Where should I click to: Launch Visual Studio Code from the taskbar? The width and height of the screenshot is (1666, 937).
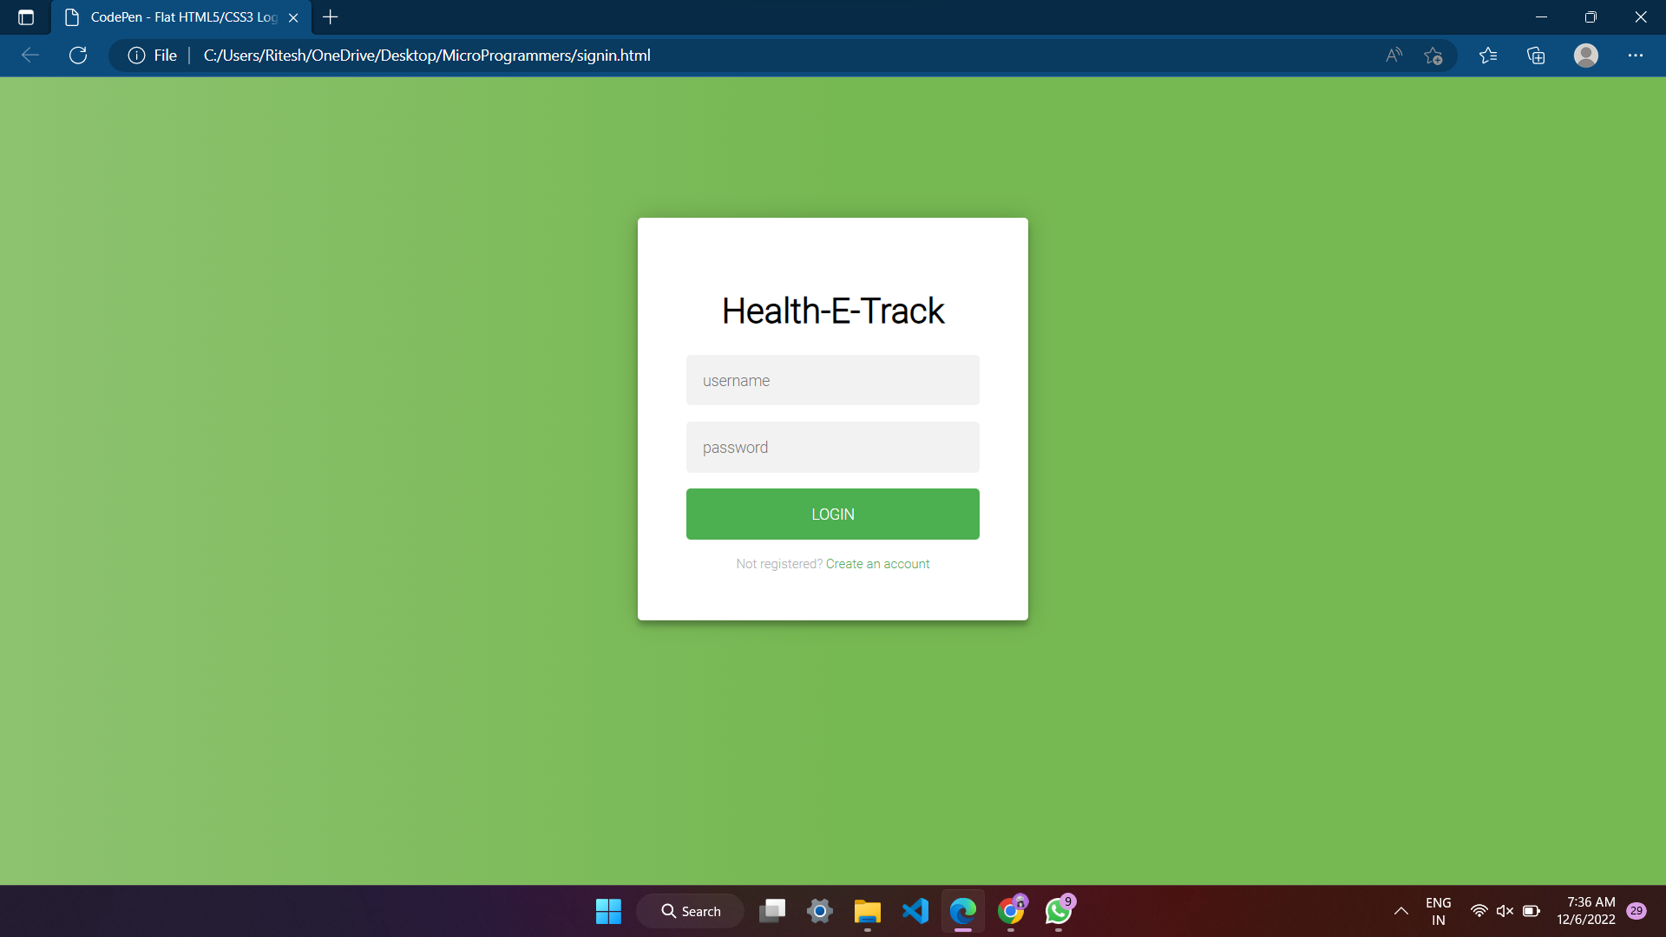coord(915,911)
